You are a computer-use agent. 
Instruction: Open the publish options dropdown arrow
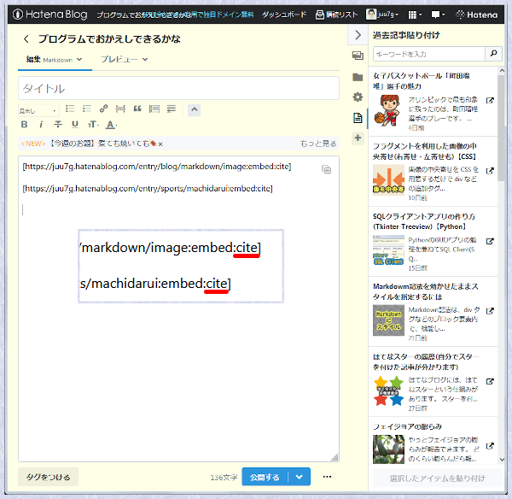pyautogui.click(x=300, y=477)
